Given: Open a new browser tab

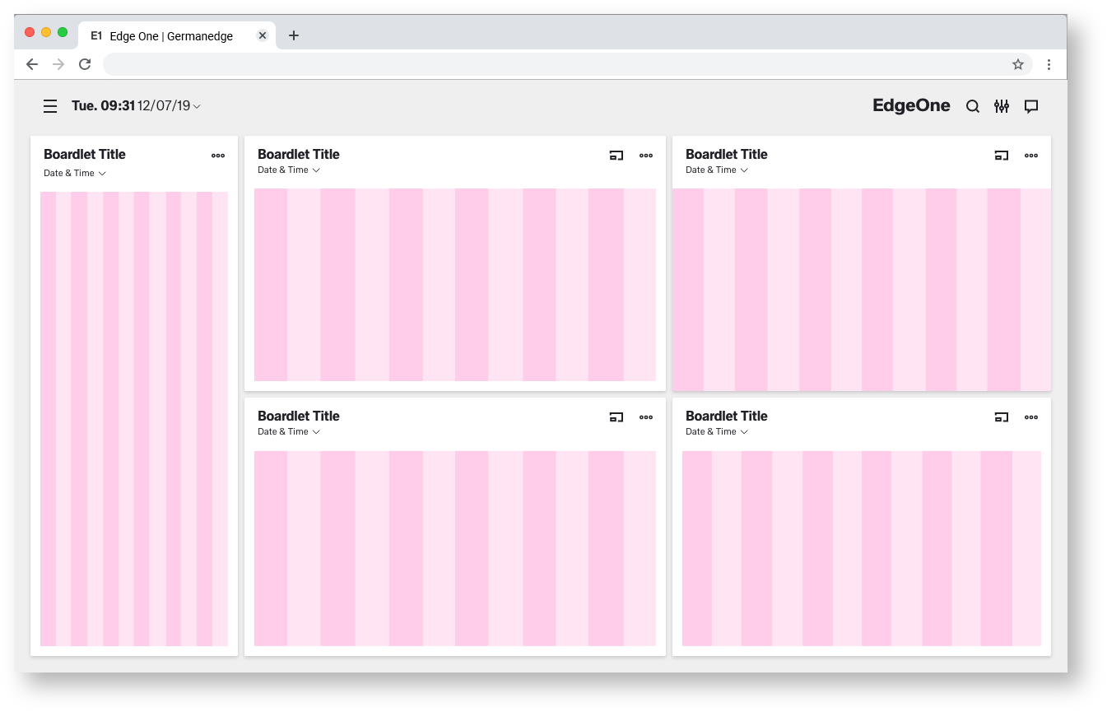Looking at the screenshot, I should pos(294,35).
